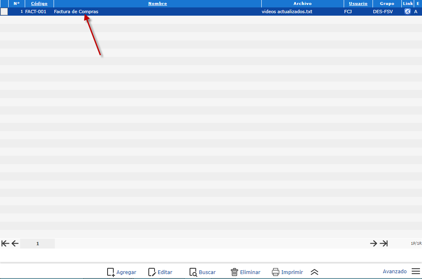Collapse toolbar with the double chevron
422x279 pixels.
314,272
